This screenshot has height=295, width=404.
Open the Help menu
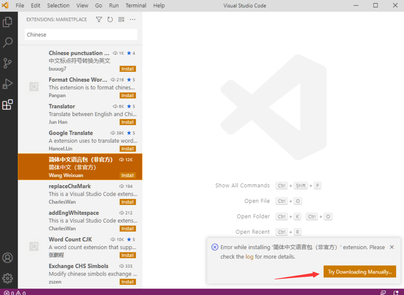[159, 5]
